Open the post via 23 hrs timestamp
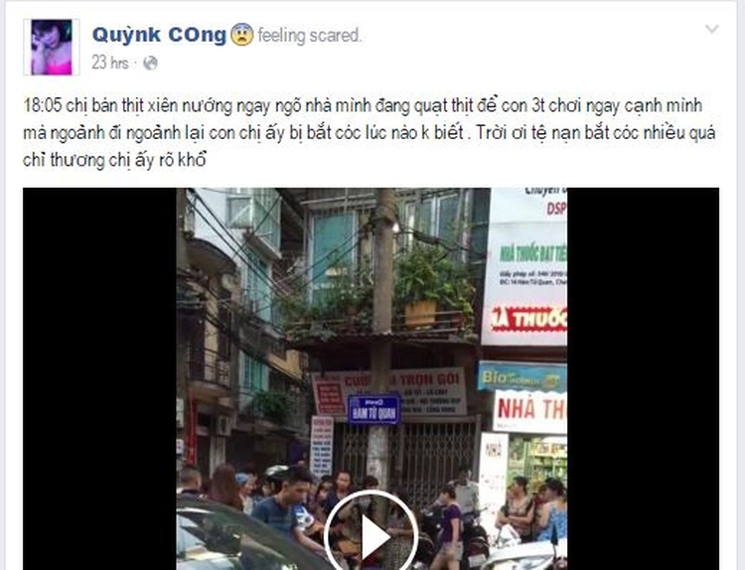The height and width of the screenshot is (570, 745). click(x=110, y=63)
